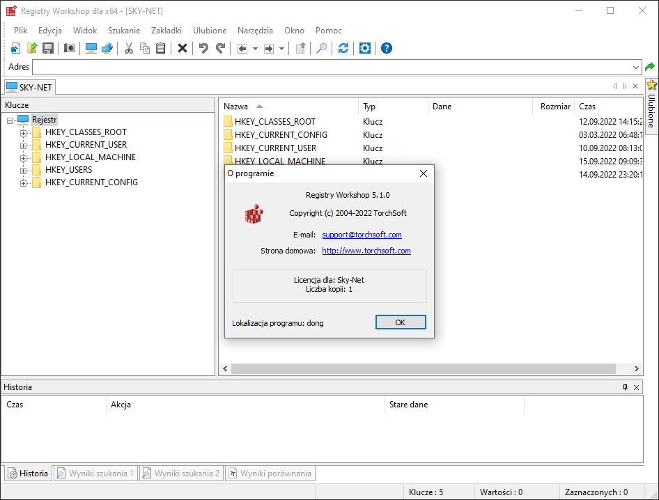This screenshot has height=500, width=659.
Task: Open forward history dropdown arrow
Action: 281,49
